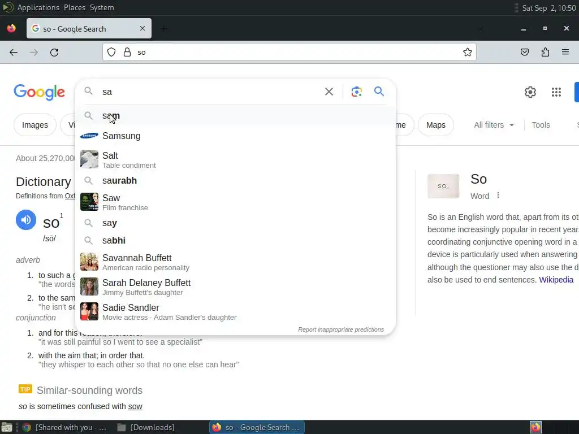The image size is (579, 434).
Task: Clear the Google search box text
Action: click(329, 92)
